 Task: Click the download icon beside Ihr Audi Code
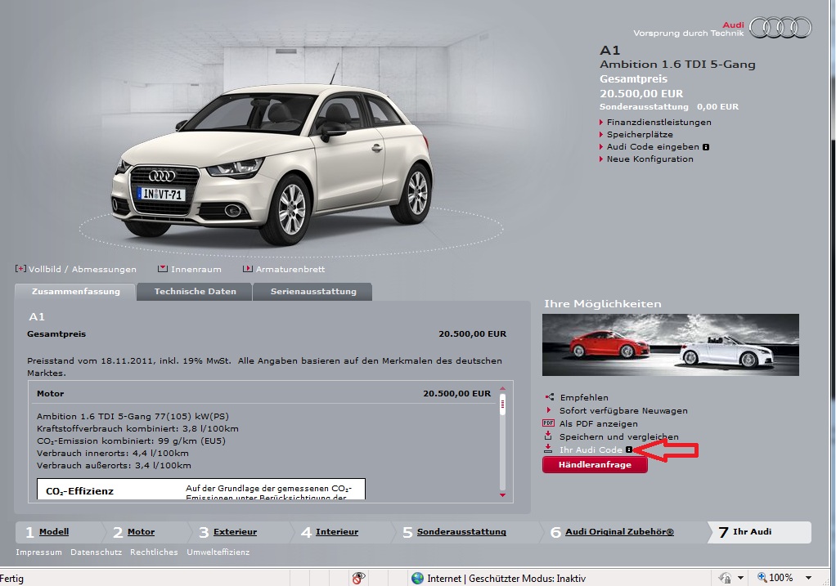(548, 449)
